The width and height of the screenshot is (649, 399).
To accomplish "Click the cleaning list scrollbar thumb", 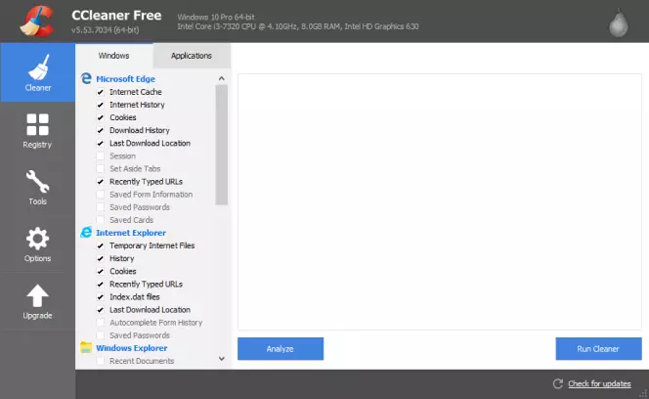I will [x=222, y=145].
